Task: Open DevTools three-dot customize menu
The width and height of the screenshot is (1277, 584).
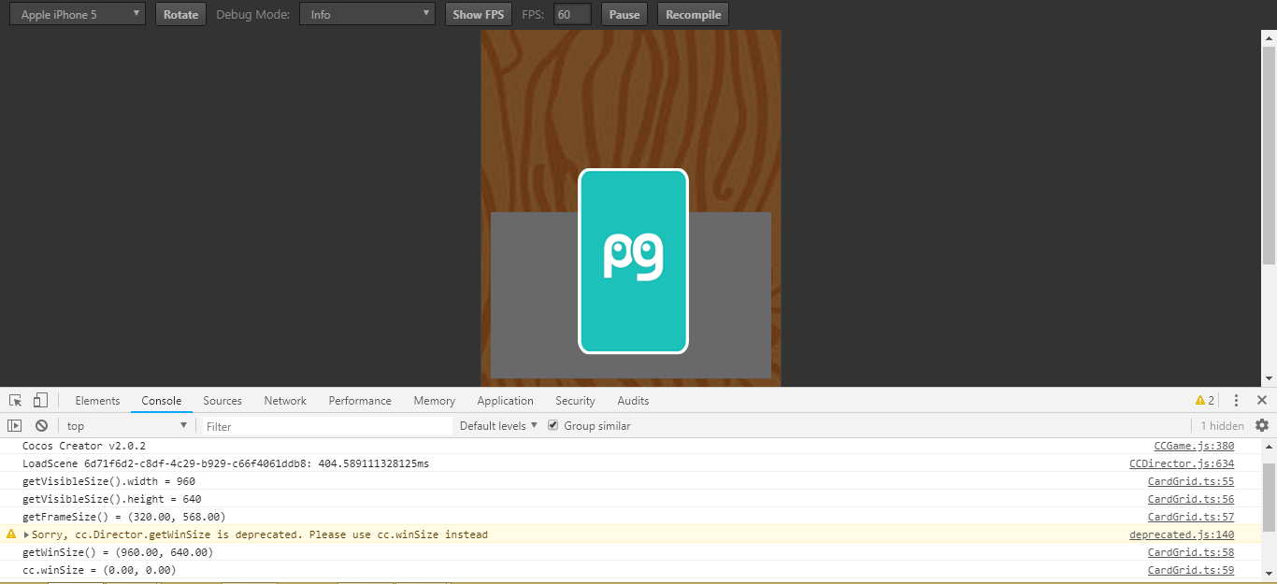Action: 1236,401
